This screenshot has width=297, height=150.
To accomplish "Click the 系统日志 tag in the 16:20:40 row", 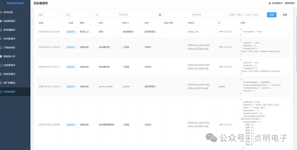I will coord(71,32).
